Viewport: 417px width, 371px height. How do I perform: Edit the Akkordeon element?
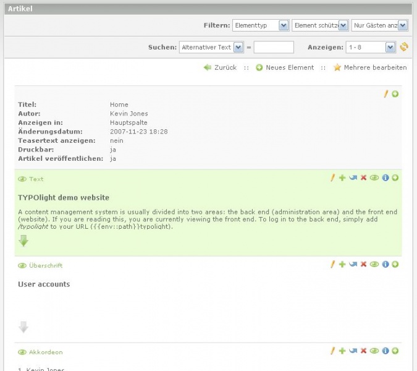coord(332,351)
